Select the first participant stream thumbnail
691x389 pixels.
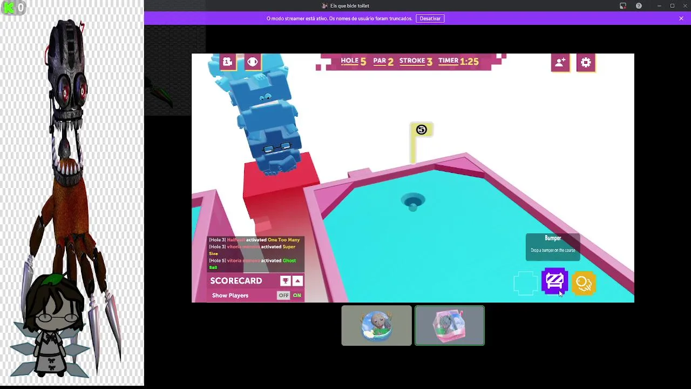376,326
